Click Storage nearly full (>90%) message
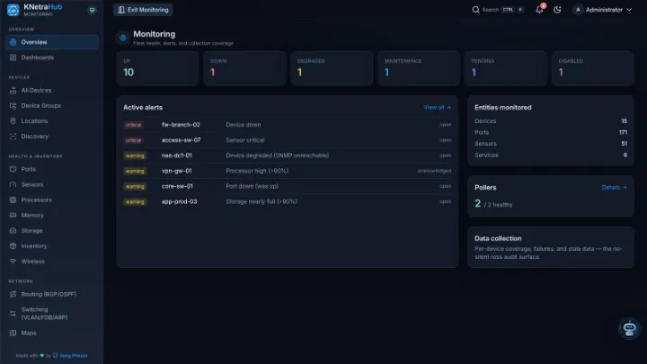 [x=261, y=202]
